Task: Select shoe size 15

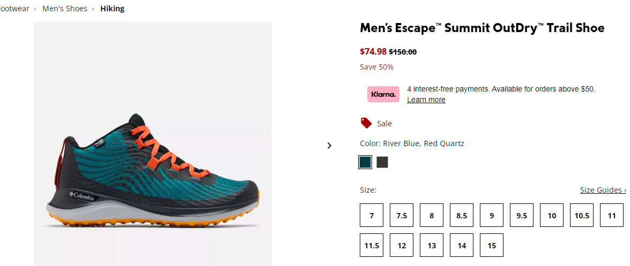Action: 492,245
